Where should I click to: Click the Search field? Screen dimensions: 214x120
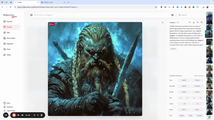click(191, 15)
